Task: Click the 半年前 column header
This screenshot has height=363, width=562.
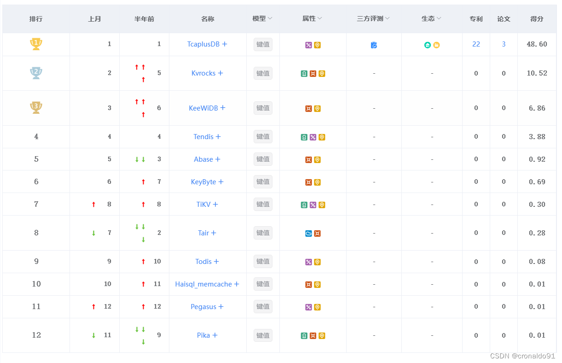Action: [x=144, y=19]
